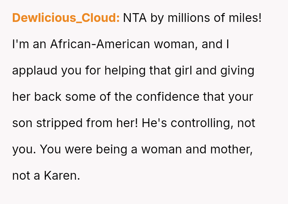Open the Dewlicious_Cloud user profile link
Image resolution: width=288 pixels, height=204 pixels.
click(x=66, y=18)
